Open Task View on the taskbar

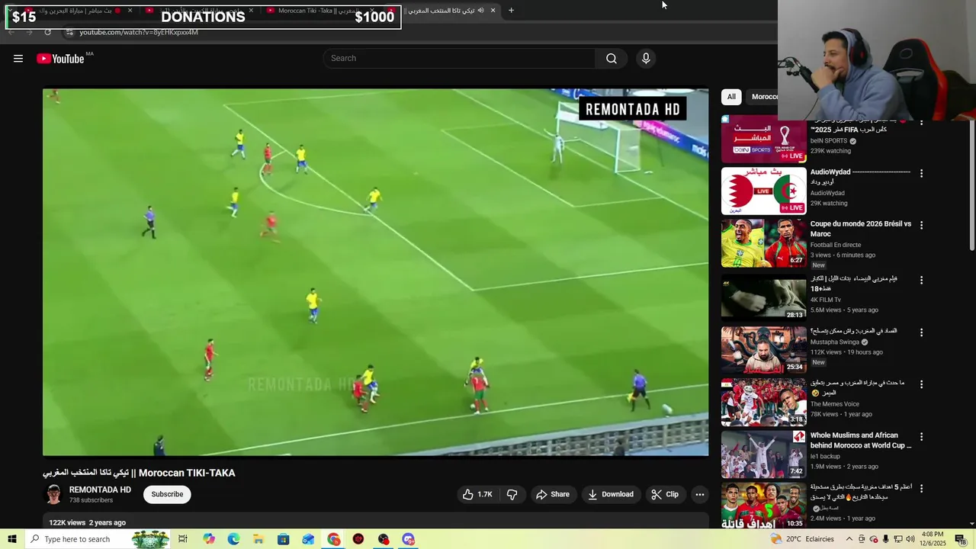tap(183, 539)
